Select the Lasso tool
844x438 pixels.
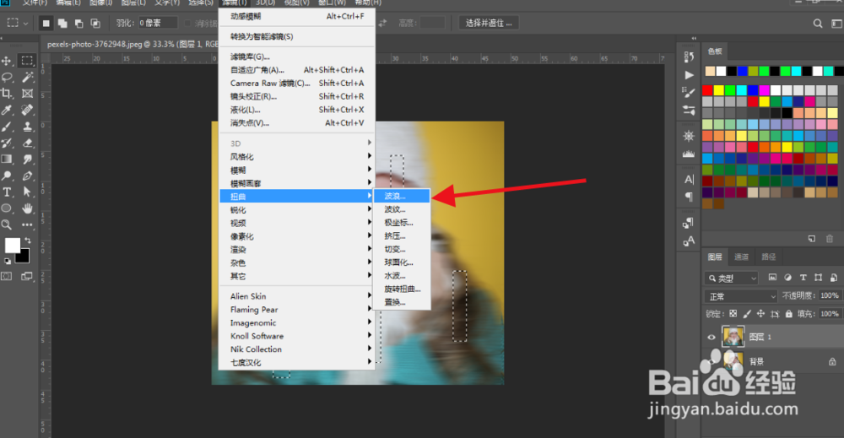point(7,77)
